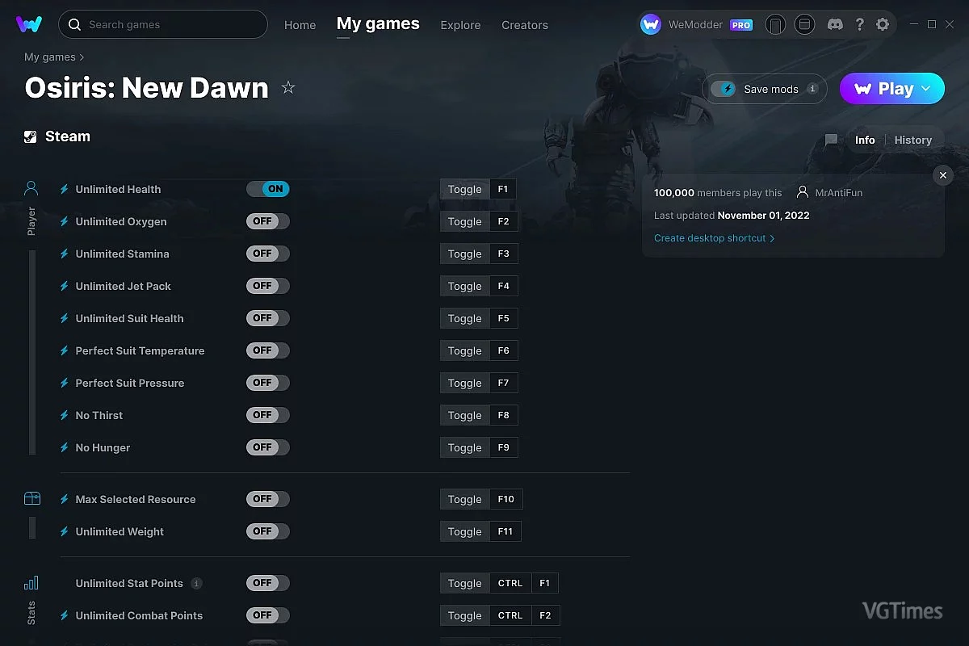This screenshot has width=969, height=646.
Task: Click the Toggle button for No Hunger
Action: (465, 447)
